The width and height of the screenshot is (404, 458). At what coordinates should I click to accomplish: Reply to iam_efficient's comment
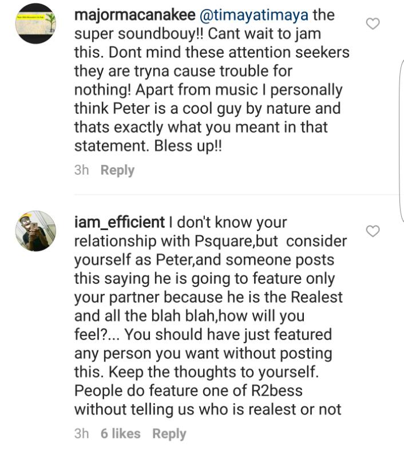tap(169, 433)
